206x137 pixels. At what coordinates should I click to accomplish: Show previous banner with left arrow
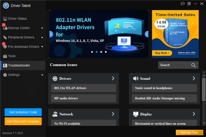coord(51,34)
